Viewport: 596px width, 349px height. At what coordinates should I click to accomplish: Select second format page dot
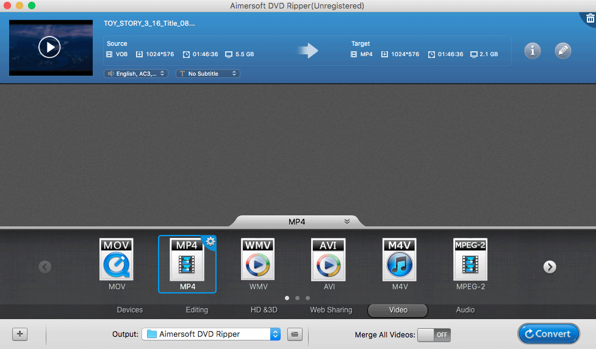[x=297, y=298]
